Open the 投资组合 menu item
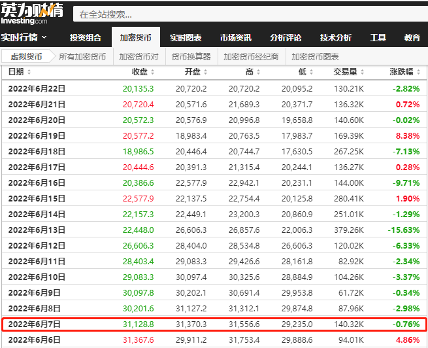Image resolution: width=428 pixels, height=348 pixels. [86, 37]
